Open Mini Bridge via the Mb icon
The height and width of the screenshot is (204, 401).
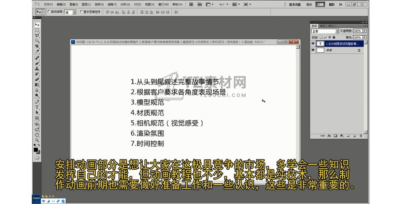[x=200, y=4]
